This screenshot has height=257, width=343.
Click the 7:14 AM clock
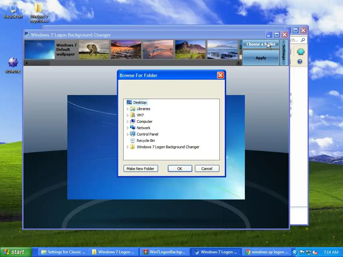click(x=331, y=252)
